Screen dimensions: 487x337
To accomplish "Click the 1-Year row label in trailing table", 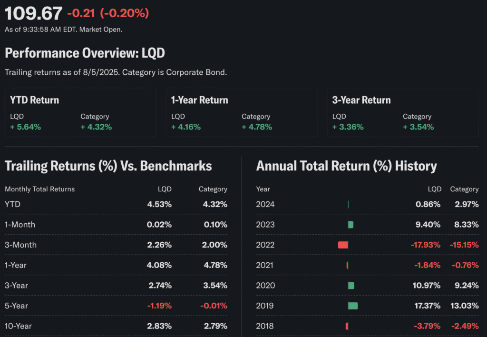I will [x=16, y=265].
